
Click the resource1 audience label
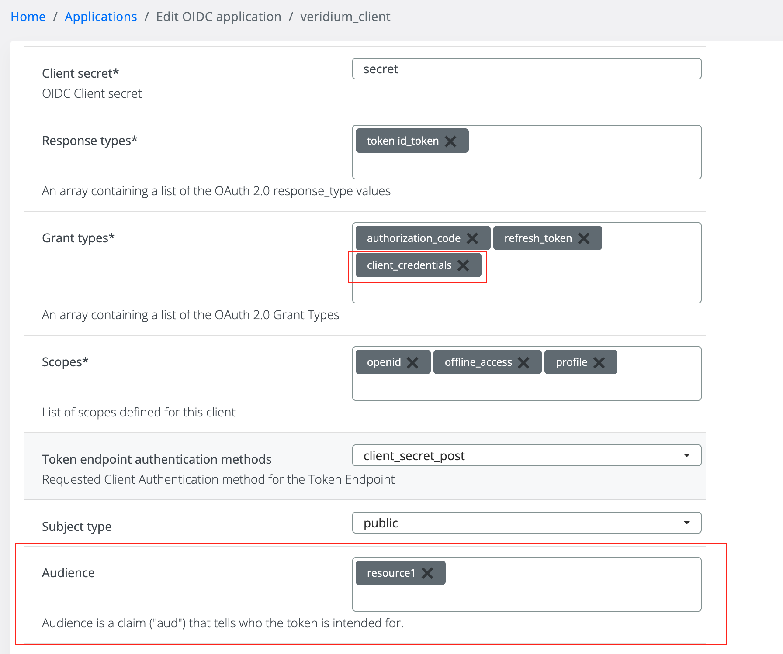pos(391,573)
